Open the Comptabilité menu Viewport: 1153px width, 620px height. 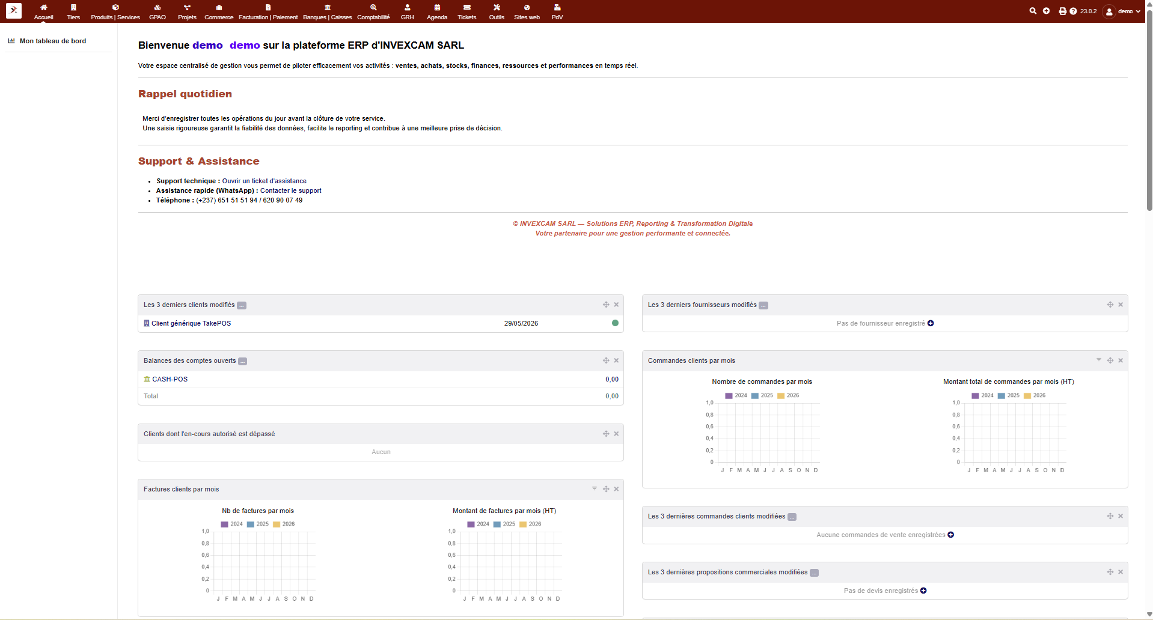pos(373,11)
